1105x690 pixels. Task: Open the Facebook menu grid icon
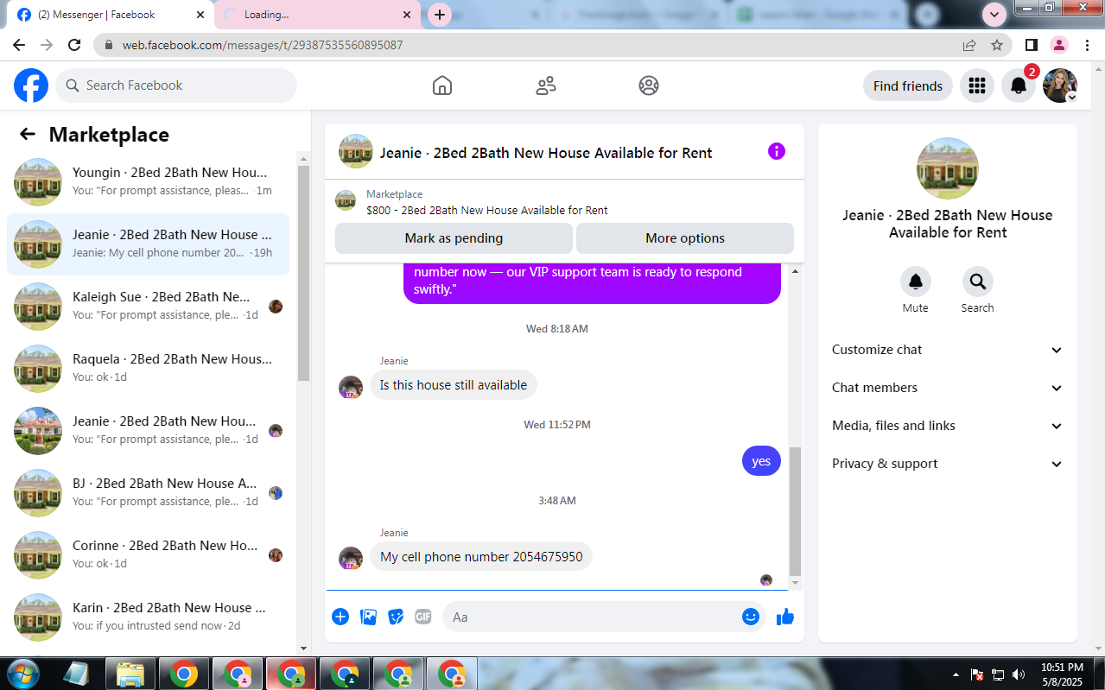(977, 85)
